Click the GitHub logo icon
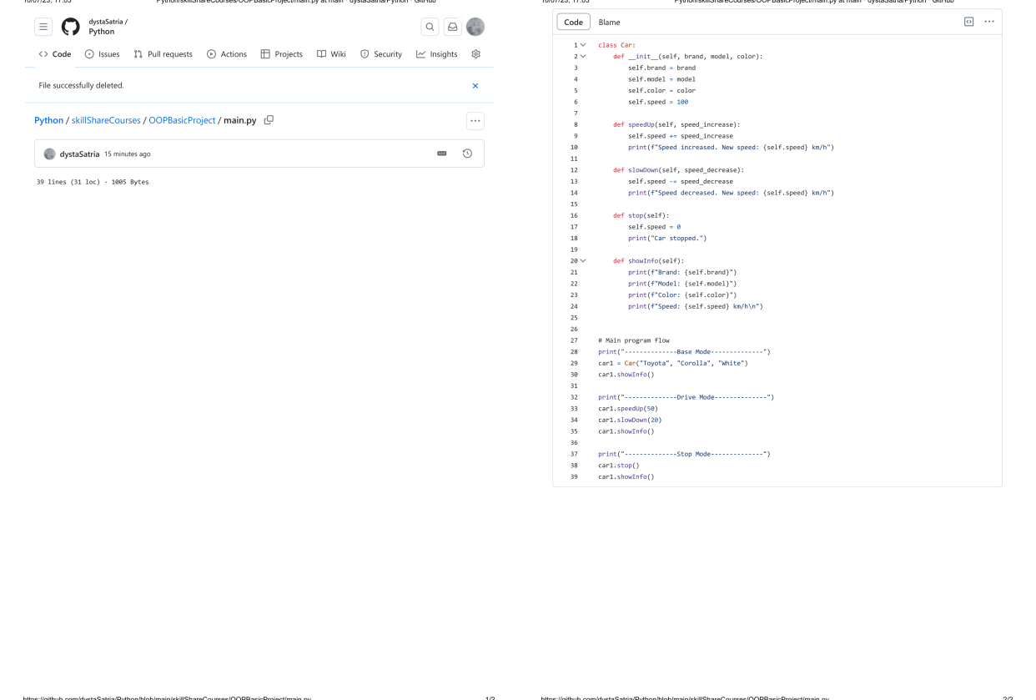 point(70,27)
